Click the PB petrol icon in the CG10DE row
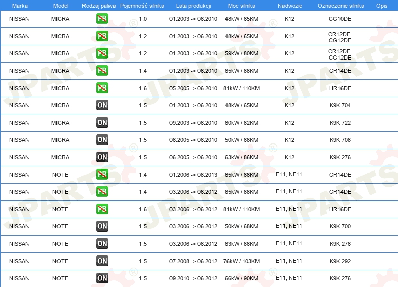This screenshot has width=398, height=287. (x=102, y=19)
